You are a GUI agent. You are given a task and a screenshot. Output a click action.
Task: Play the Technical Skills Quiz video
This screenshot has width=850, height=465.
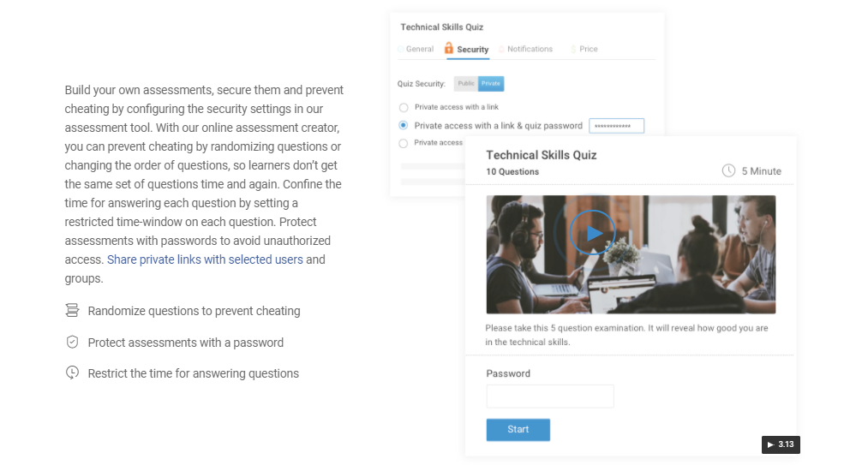click(592, 232)
